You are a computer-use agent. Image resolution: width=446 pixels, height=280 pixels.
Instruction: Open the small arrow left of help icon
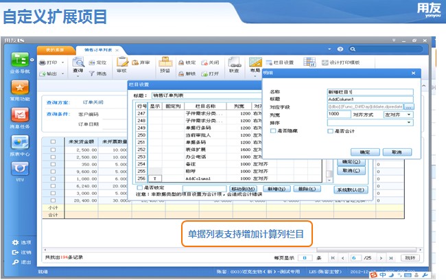pos(329,49)
